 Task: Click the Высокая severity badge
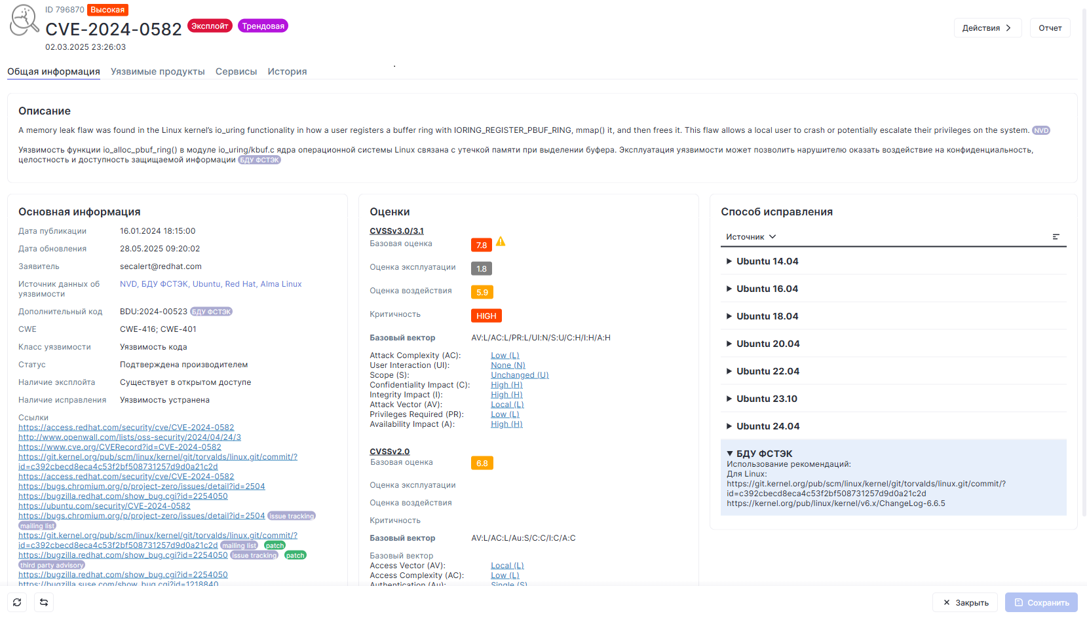pos(107,10)
